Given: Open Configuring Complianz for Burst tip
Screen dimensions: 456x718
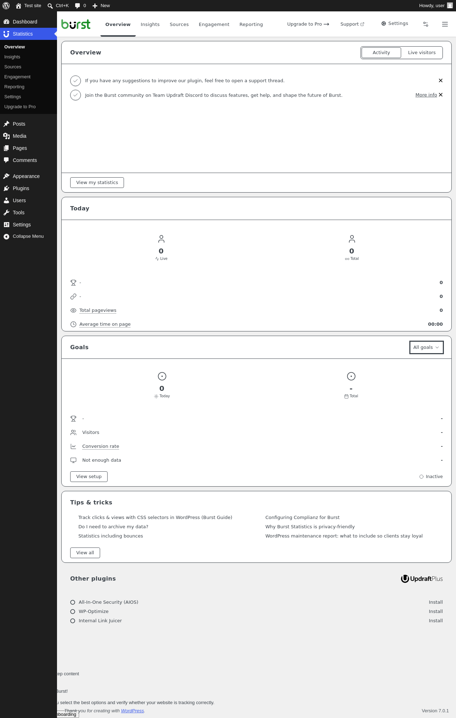Looking at the screenshot, I should 302,518.
